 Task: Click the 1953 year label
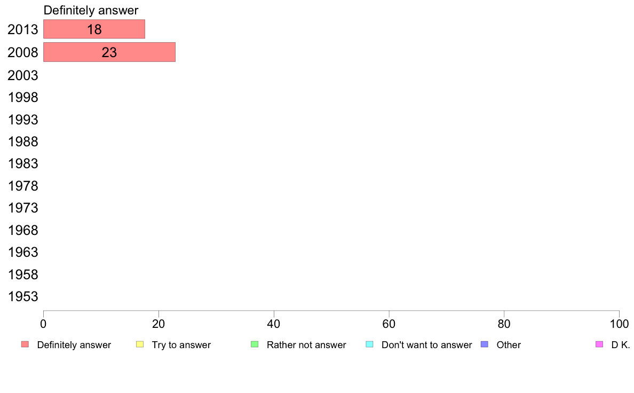tap(23, 297)
